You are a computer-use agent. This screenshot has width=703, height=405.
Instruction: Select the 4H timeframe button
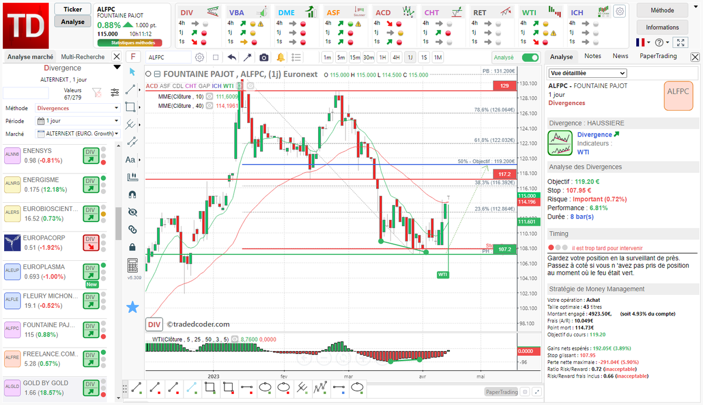point(396,57)
